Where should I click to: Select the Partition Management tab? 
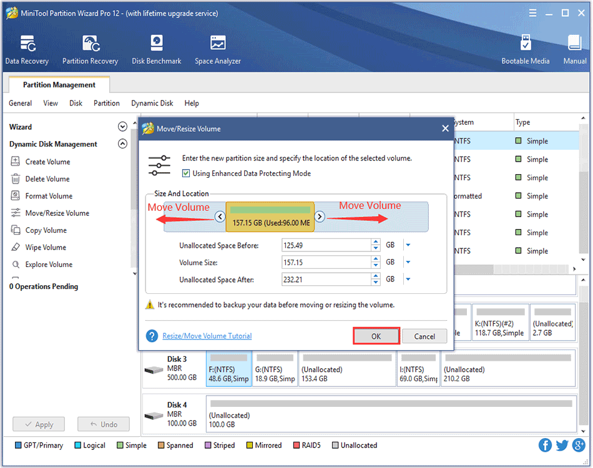[59, 85]
